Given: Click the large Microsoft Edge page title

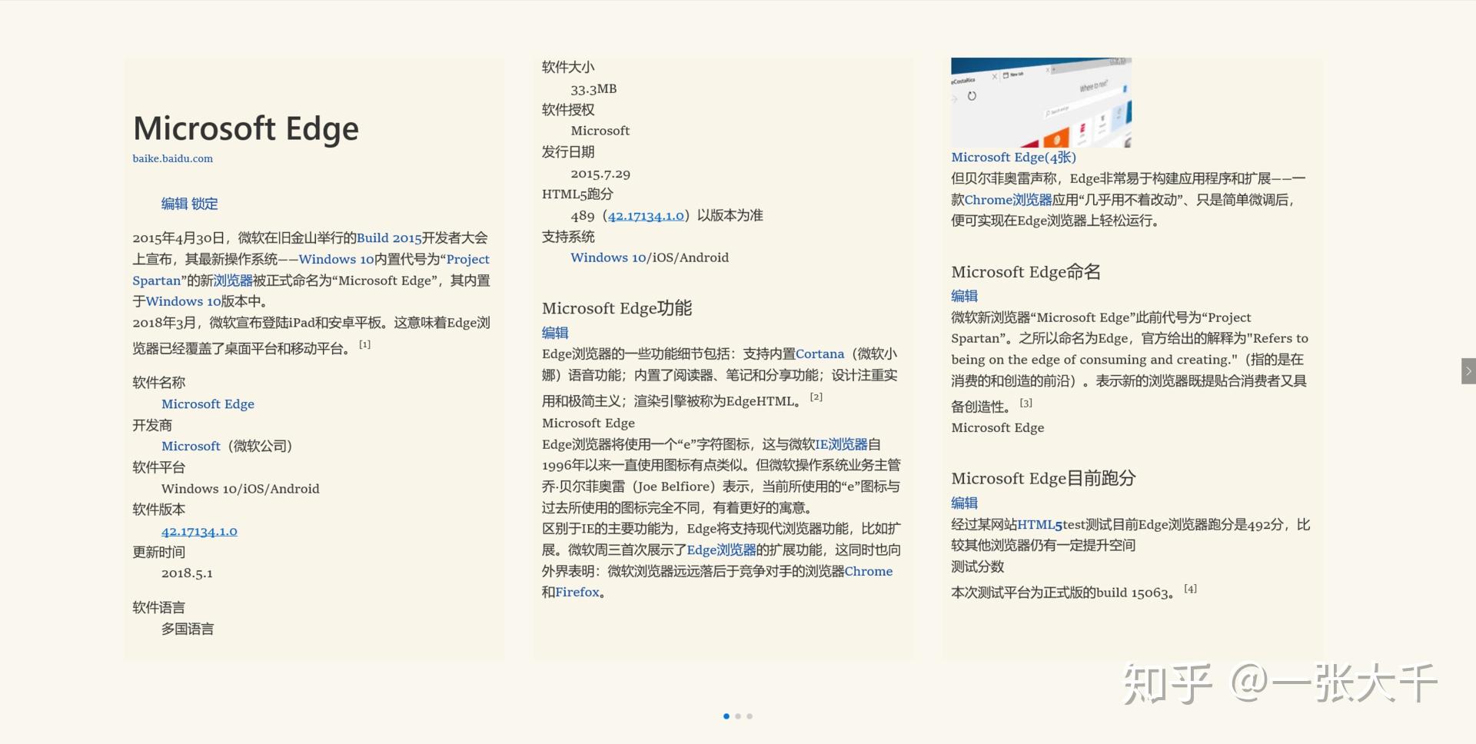Looking at the screenshot, I should tap(246, 128).
